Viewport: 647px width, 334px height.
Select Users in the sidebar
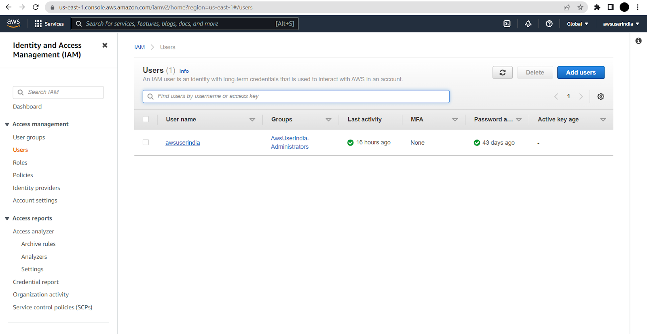[x=20, y=150]
